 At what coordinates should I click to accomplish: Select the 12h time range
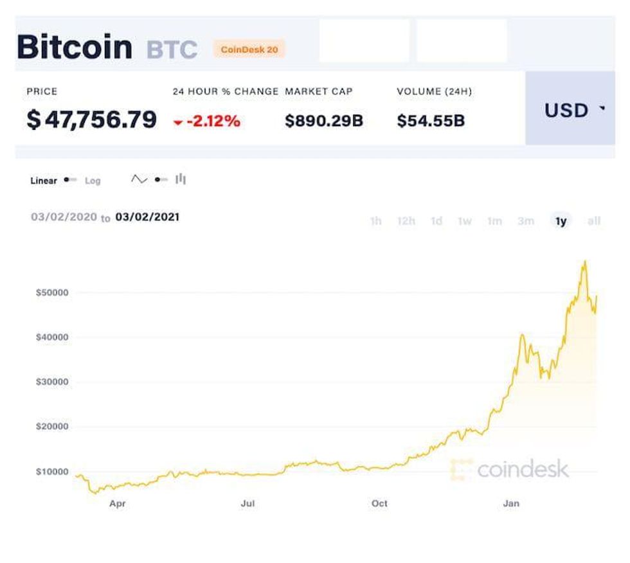pyautogui.click(x=406, y=221)
